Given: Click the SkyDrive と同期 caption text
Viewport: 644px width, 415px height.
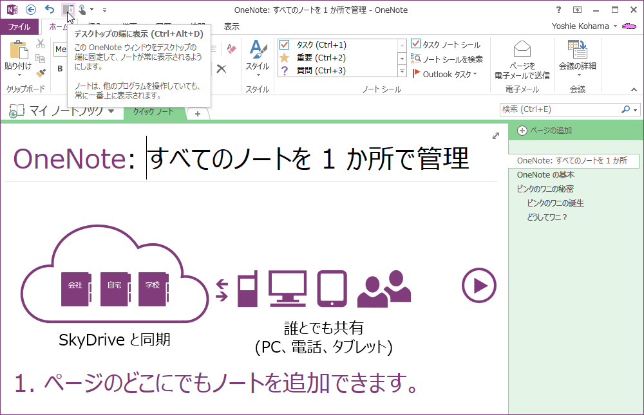Looking at the screenshot, I should (x=114, y=340).
